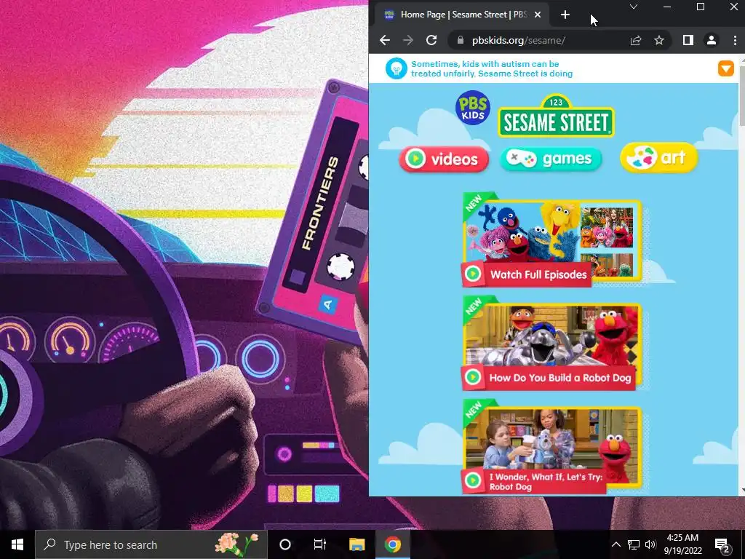Open How Do You Build a Robot Dog thumbnail
The height and width of the screenshot is (559, 745).
click(x=552, y=344)
